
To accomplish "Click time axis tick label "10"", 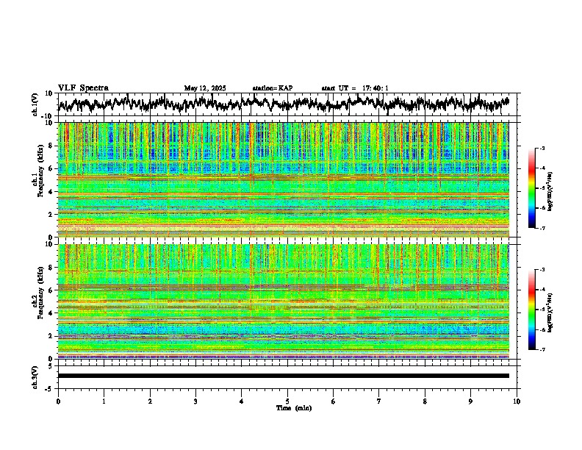I will click(x=517, y=401).
